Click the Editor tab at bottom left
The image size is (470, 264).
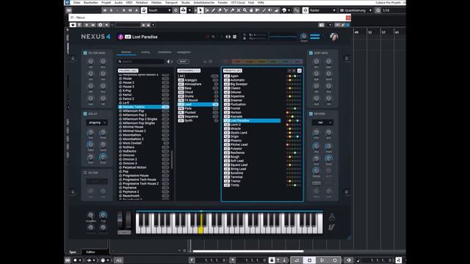90,252
